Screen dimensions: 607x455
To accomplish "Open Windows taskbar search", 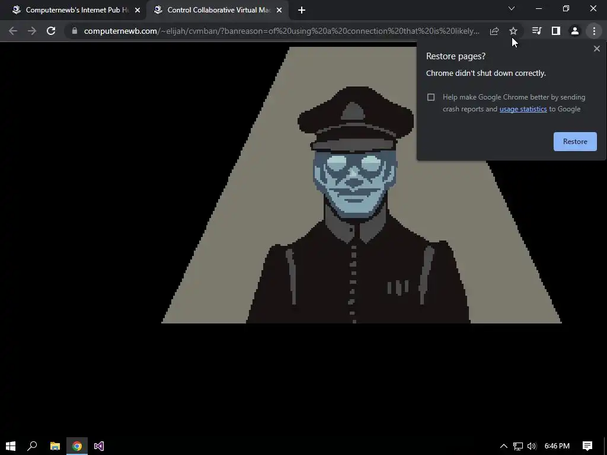I will click(x=32, y=446).
